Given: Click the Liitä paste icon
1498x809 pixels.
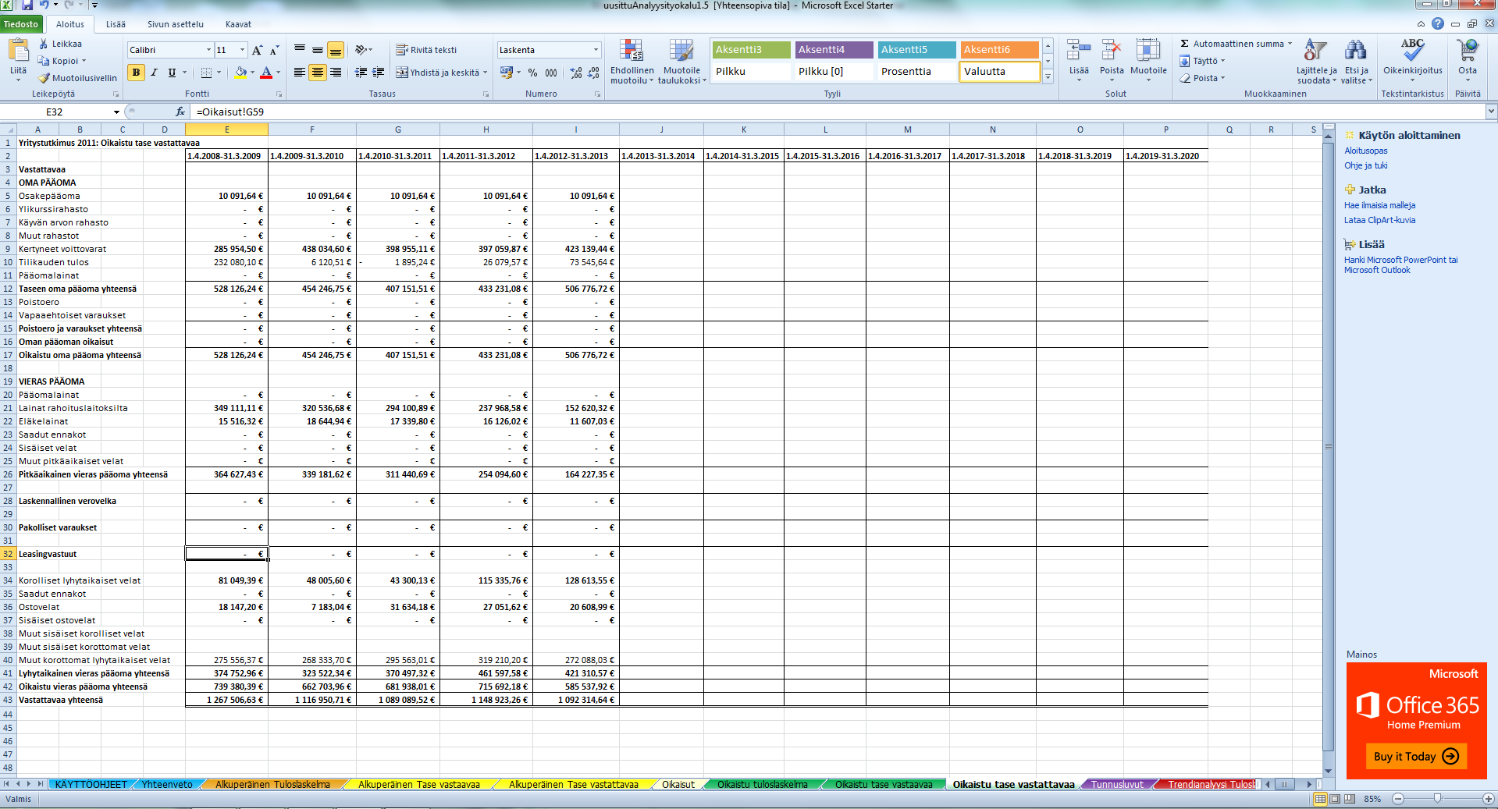Looking at the screenshot, I should click(18, 51).
